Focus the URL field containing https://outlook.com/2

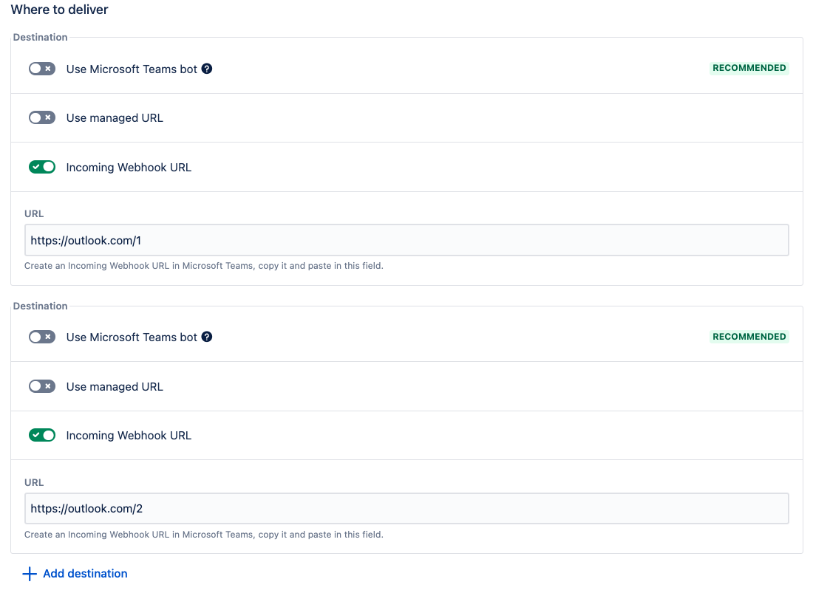tap(406, 509)
